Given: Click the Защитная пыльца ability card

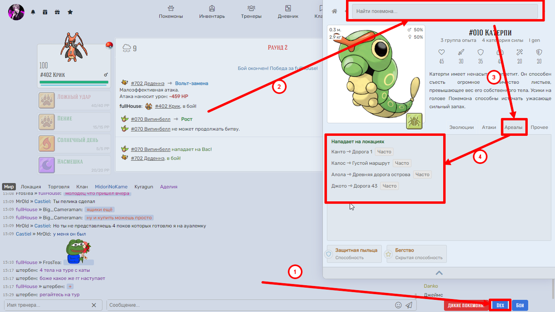Looking at the screenshot, I should 354,254.
